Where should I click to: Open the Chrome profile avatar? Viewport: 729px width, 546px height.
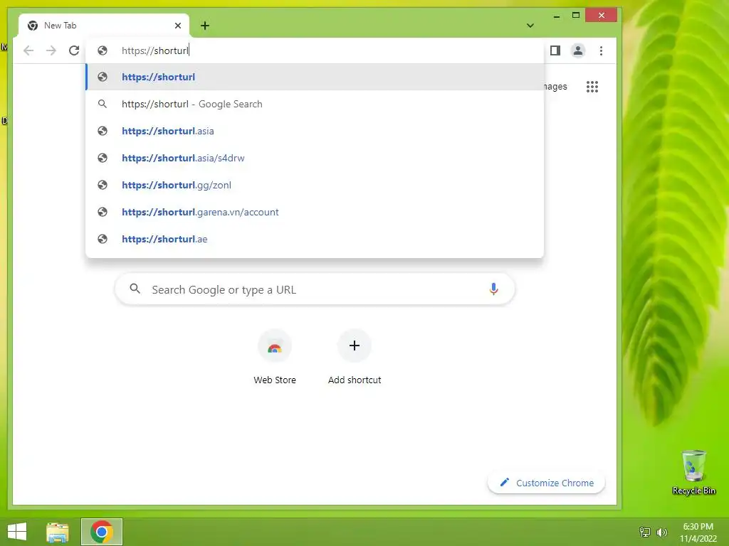[578, 50]
